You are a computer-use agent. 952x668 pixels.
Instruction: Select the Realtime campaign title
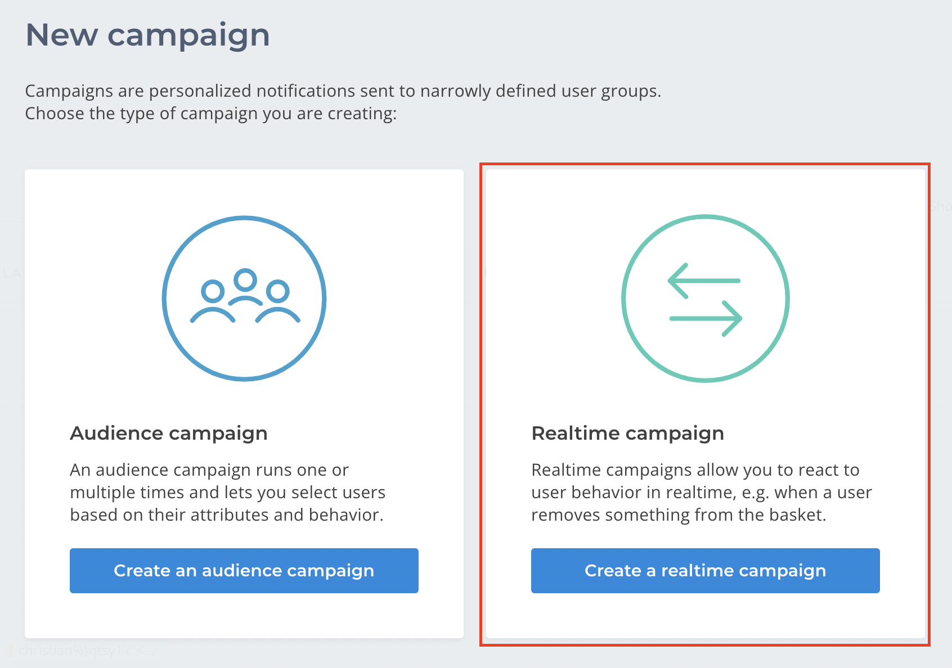(x=628, y=433)
